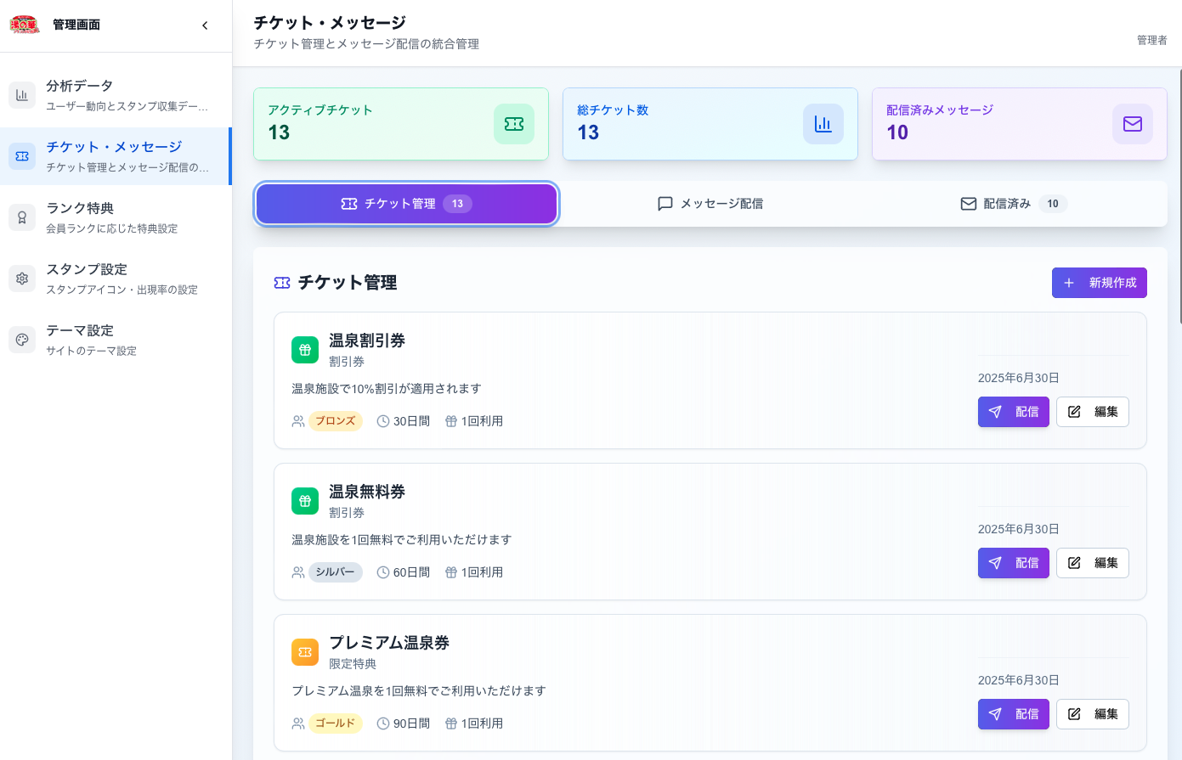Select the 分析データ chart icon in sidebar
This screenshot has width=1182, height=760.
pyautogui.click(x=22, y=95)
